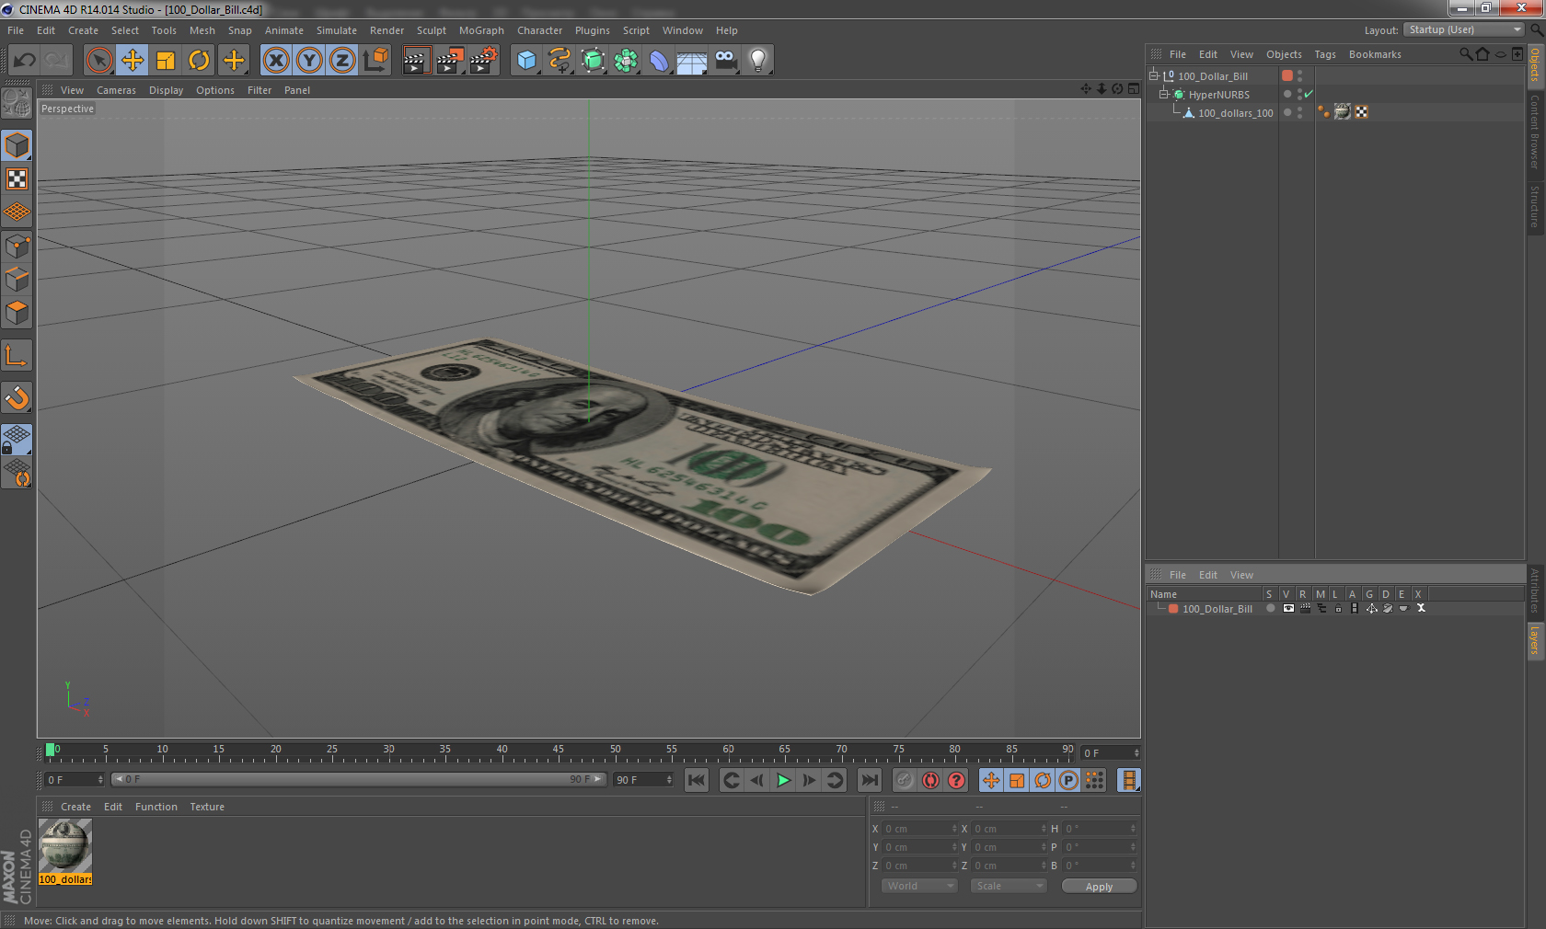Switch to Model mode cube icon
Image resolution: width=1546 pixels, height=929 pixels.
(17, 145)
